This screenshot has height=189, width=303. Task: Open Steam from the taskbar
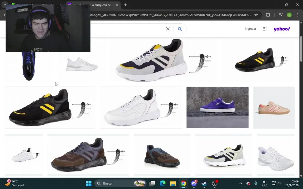(x=204, y=183)
